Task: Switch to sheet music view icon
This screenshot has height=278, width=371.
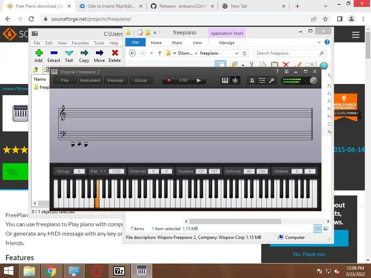Action: click(235, 80)
